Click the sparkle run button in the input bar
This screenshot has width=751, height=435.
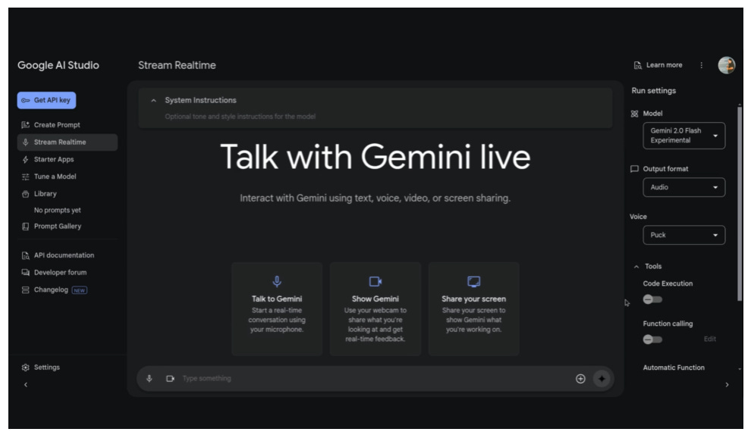point(602,378)
